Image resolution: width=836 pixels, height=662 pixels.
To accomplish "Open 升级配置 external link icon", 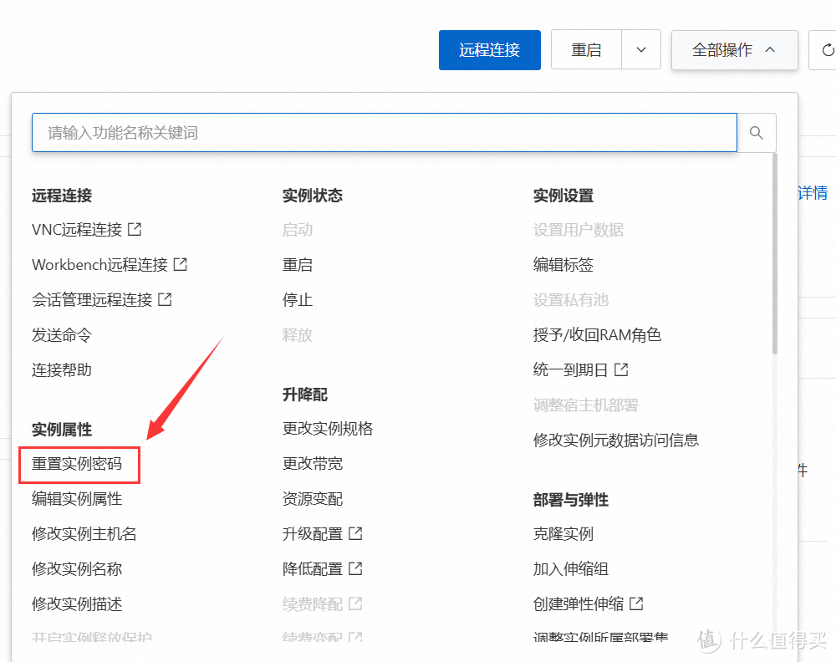I will click(x=354, y=533).
